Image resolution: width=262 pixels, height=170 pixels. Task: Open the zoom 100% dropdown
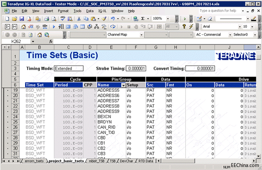pyautogui.click(x=168, y=19)
